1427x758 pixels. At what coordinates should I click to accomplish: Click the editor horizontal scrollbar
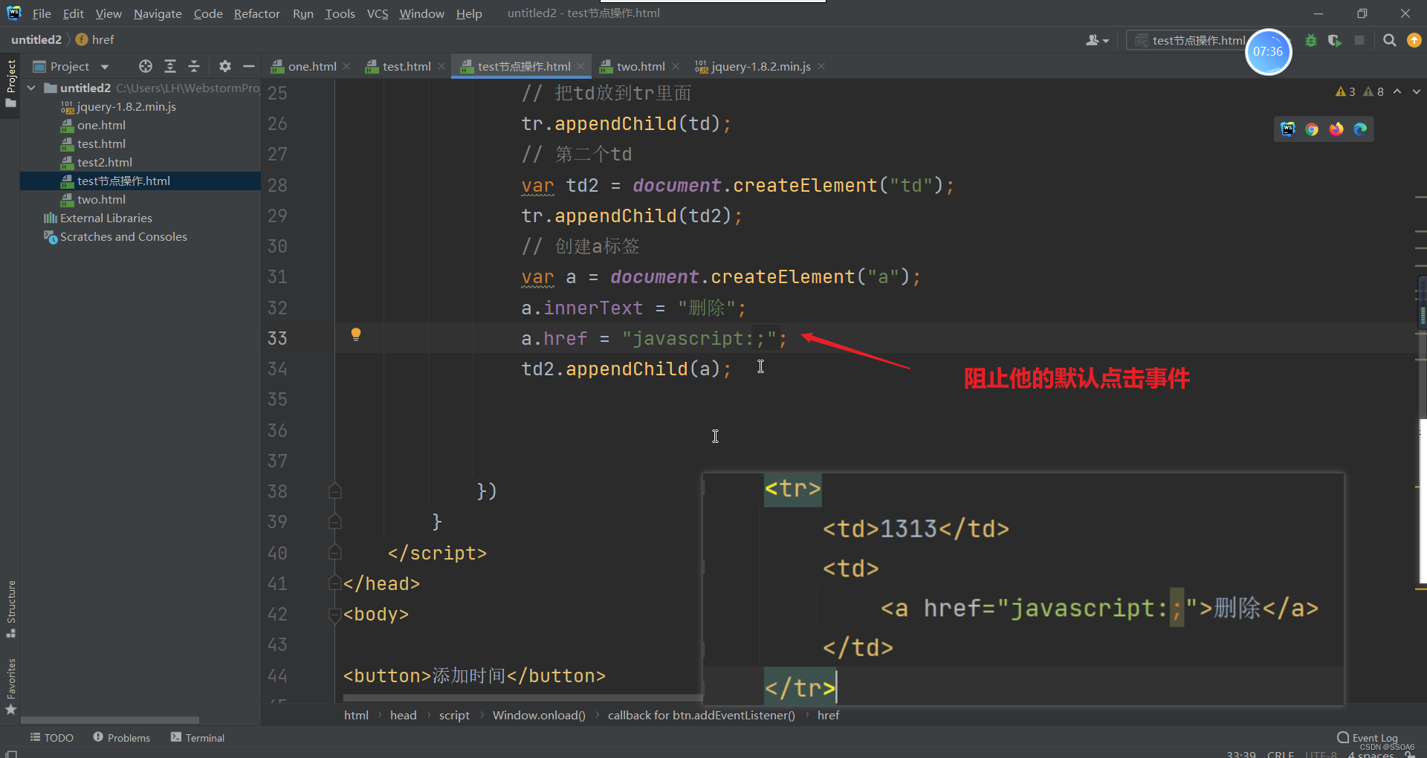(522, 698)
